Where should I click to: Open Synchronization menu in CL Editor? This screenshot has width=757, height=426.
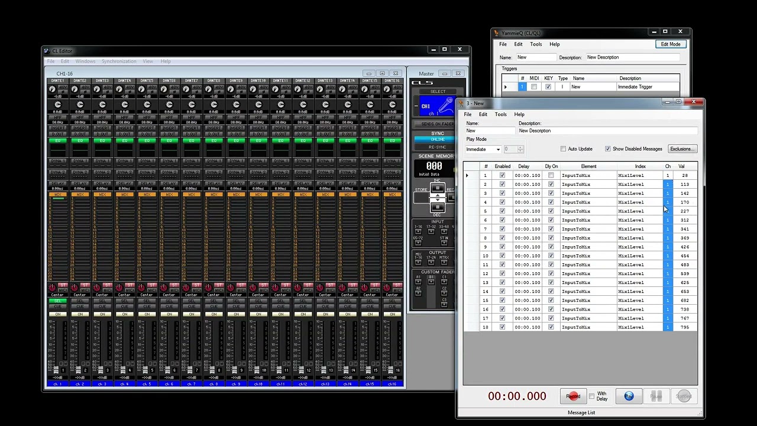tap(119, 62)
